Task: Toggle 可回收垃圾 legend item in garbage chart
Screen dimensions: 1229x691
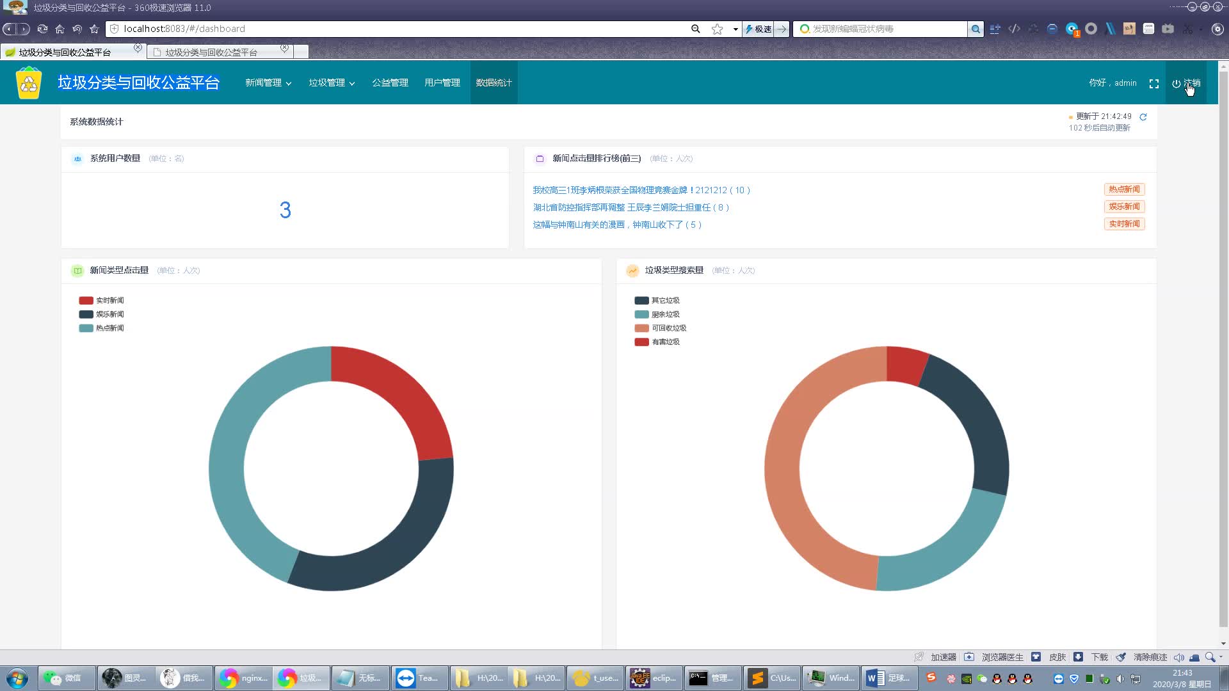Action: point(660,328)
